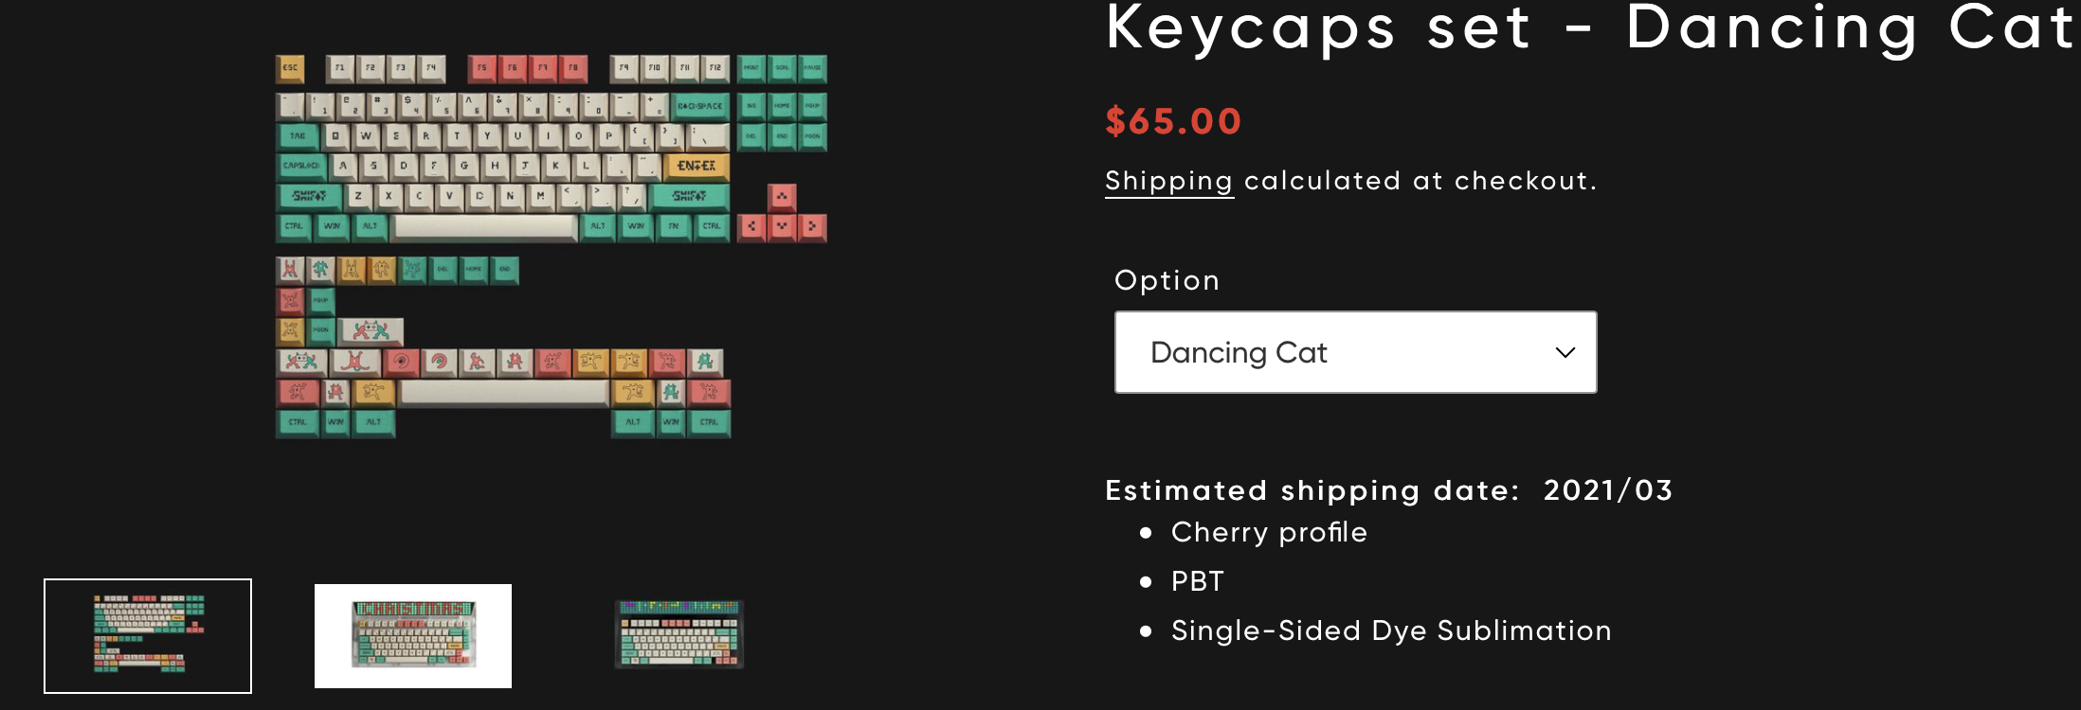The height and width of the screenshot is (710, 2081).
Task: Select the first thumbnail showing keycap layout
Action: [x=148, y=635]
